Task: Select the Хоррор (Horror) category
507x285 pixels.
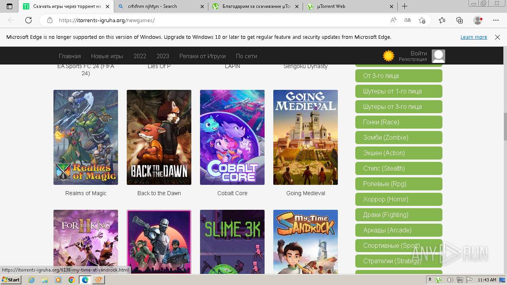Action: tap(399, 199)
